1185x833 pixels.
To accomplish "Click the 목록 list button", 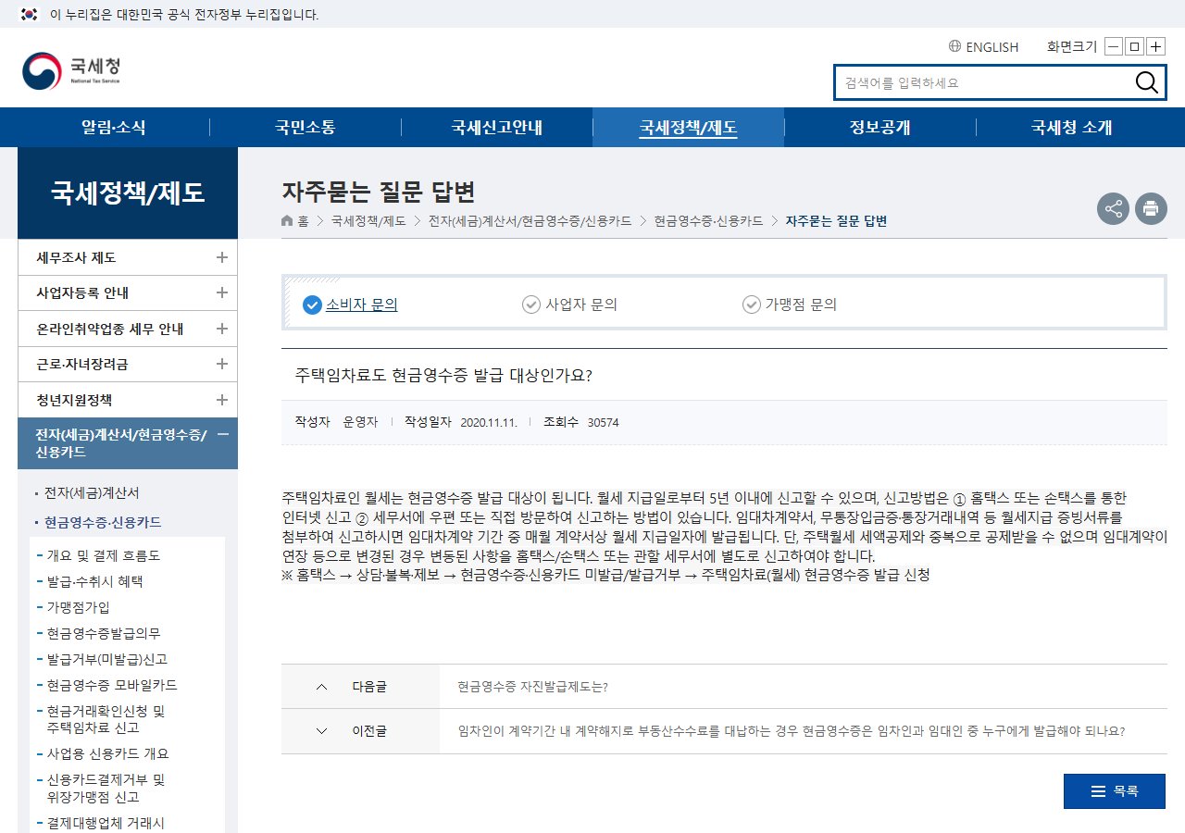I will click(x=1115, y=791).
